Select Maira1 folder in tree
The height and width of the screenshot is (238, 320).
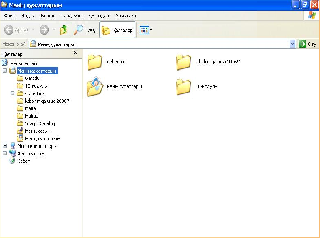click(31, 116)
